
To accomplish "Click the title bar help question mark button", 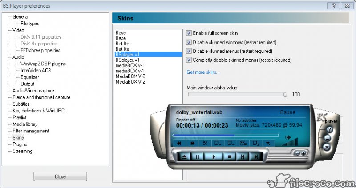I will [333, 6].
